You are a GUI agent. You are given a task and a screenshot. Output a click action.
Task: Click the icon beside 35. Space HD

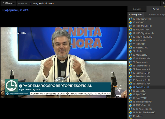130,91
